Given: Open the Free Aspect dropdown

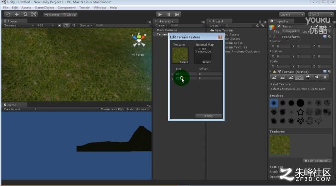Looking at the screenshot, I should point(20,109).
